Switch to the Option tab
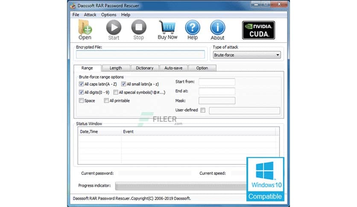The width and height of the screenshot is (357, 207). (202, 68)
